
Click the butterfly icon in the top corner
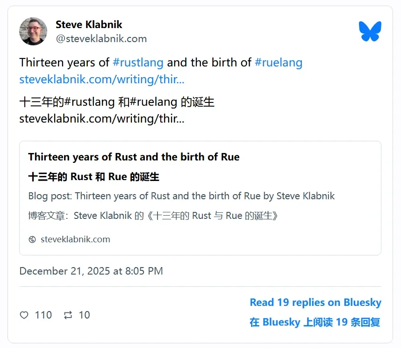click(x=370, y=30)
